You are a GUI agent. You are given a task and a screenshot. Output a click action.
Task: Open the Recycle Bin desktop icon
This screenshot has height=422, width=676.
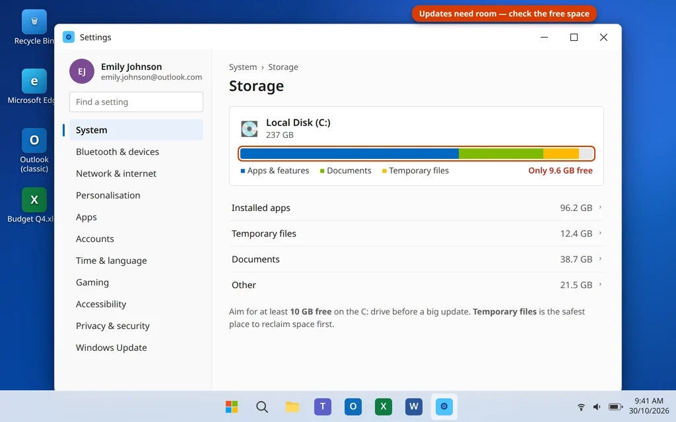click(34, 22)
